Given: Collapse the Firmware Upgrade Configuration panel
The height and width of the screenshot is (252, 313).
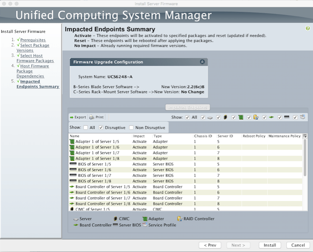Looking at the screenshot, I should click(202, 62).
